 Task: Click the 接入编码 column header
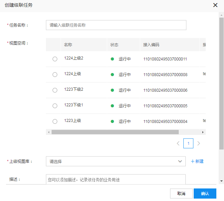[x=151, y=45]
